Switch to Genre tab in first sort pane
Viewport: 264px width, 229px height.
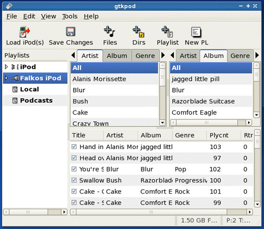pyautogui.click(x=145, y=56)
